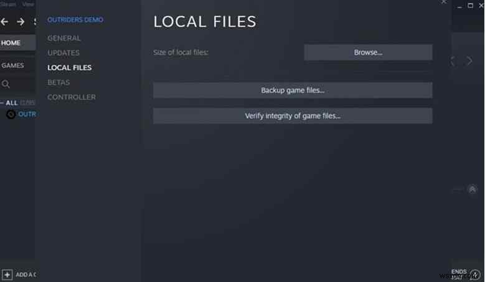The width and height of the screenshot is (485, 282).
Task: Click the Size of local files label
Action: point(181,52)
